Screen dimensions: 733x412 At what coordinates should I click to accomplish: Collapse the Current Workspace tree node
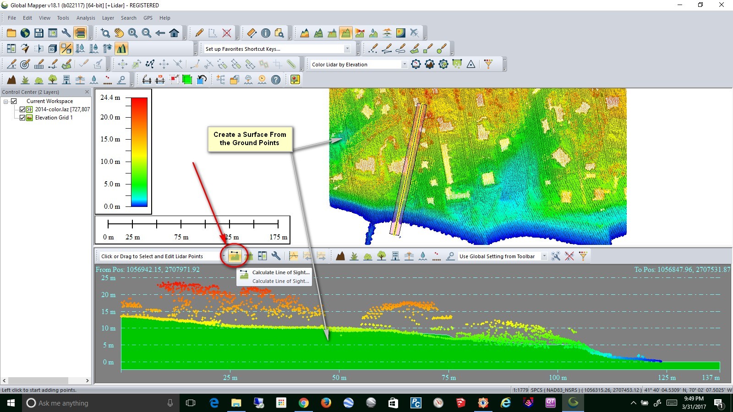click(6, 101)
